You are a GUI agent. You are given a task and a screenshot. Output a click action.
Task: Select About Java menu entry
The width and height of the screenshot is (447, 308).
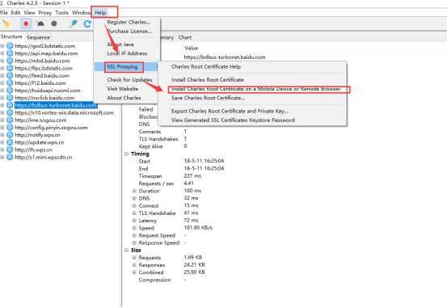click(120, 44)
